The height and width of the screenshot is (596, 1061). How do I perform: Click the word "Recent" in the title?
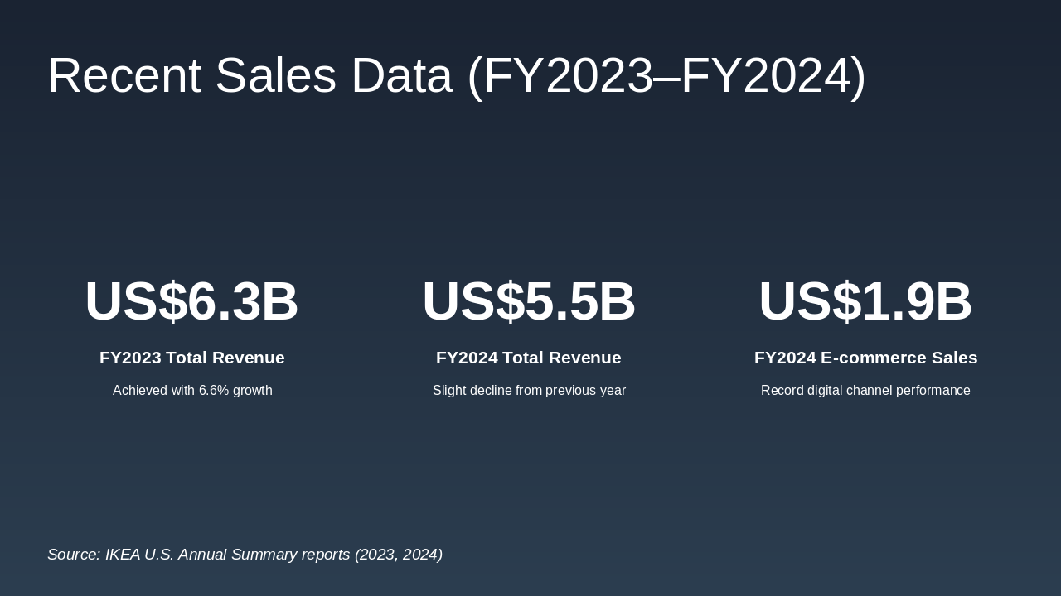(124, 76)
